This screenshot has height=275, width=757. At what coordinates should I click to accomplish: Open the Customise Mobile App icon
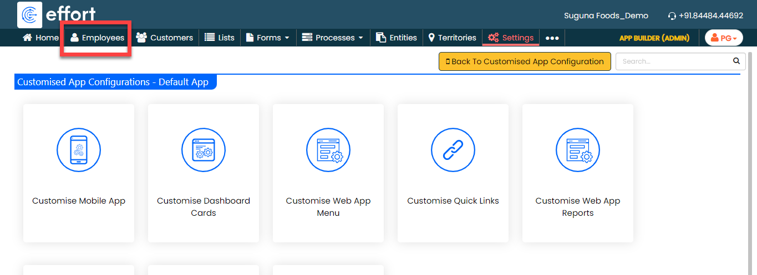coord(79,149)
